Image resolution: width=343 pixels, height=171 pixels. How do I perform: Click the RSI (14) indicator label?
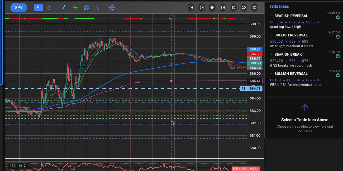239,169
